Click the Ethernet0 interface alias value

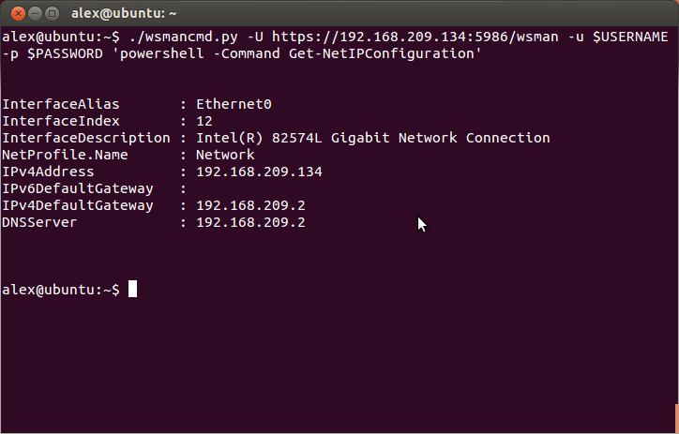234,104
